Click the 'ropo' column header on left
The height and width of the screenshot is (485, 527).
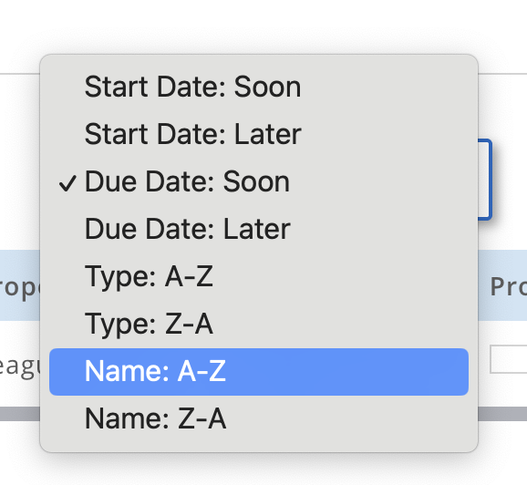pos(20,288)
